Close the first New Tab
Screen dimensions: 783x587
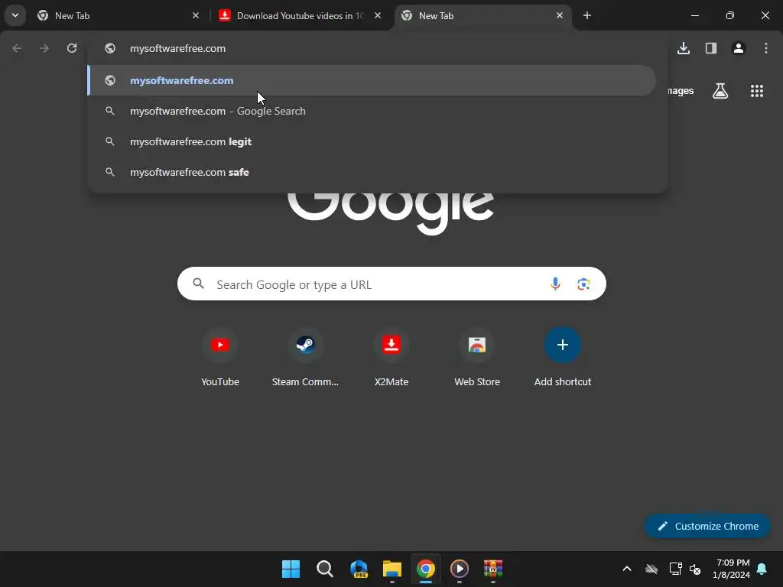pos(196,15)
